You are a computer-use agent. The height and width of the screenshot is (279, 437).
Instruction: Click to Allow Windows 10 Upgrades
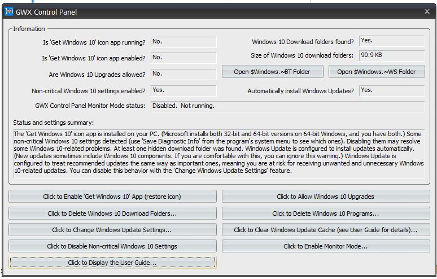pyautogui.click(x=326, y=197)
